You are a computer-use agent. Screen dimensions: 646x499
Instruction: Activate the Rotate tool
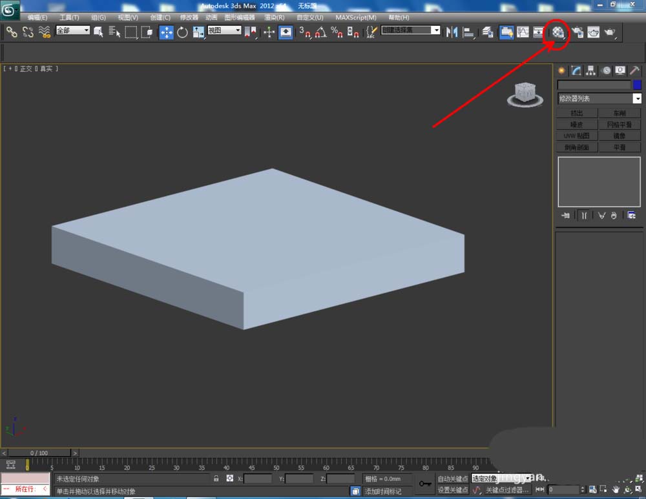coord(182,32)
